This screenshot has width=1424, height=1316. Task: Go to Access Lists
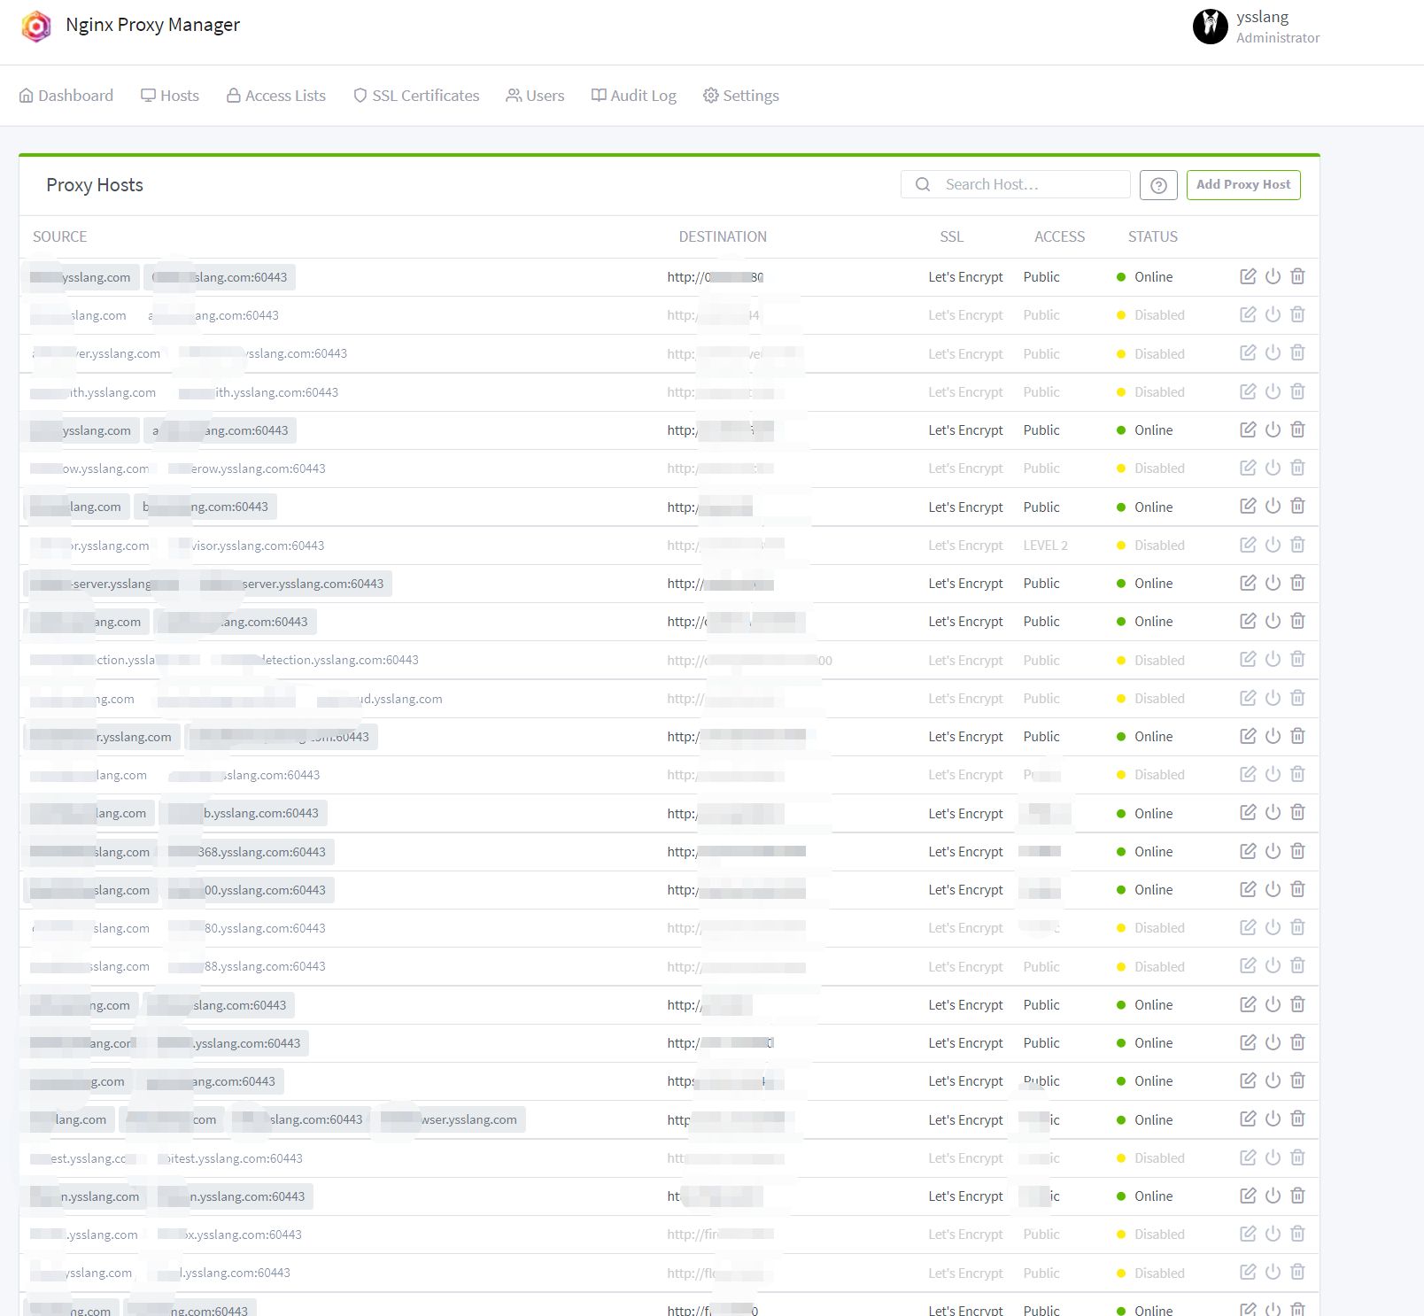276,96
